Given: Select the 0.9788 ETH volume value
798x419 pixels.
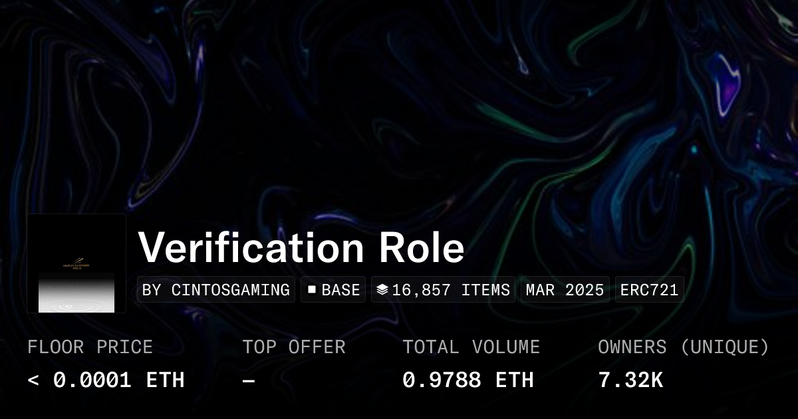Looking at the screenshot, I should 467,380.
